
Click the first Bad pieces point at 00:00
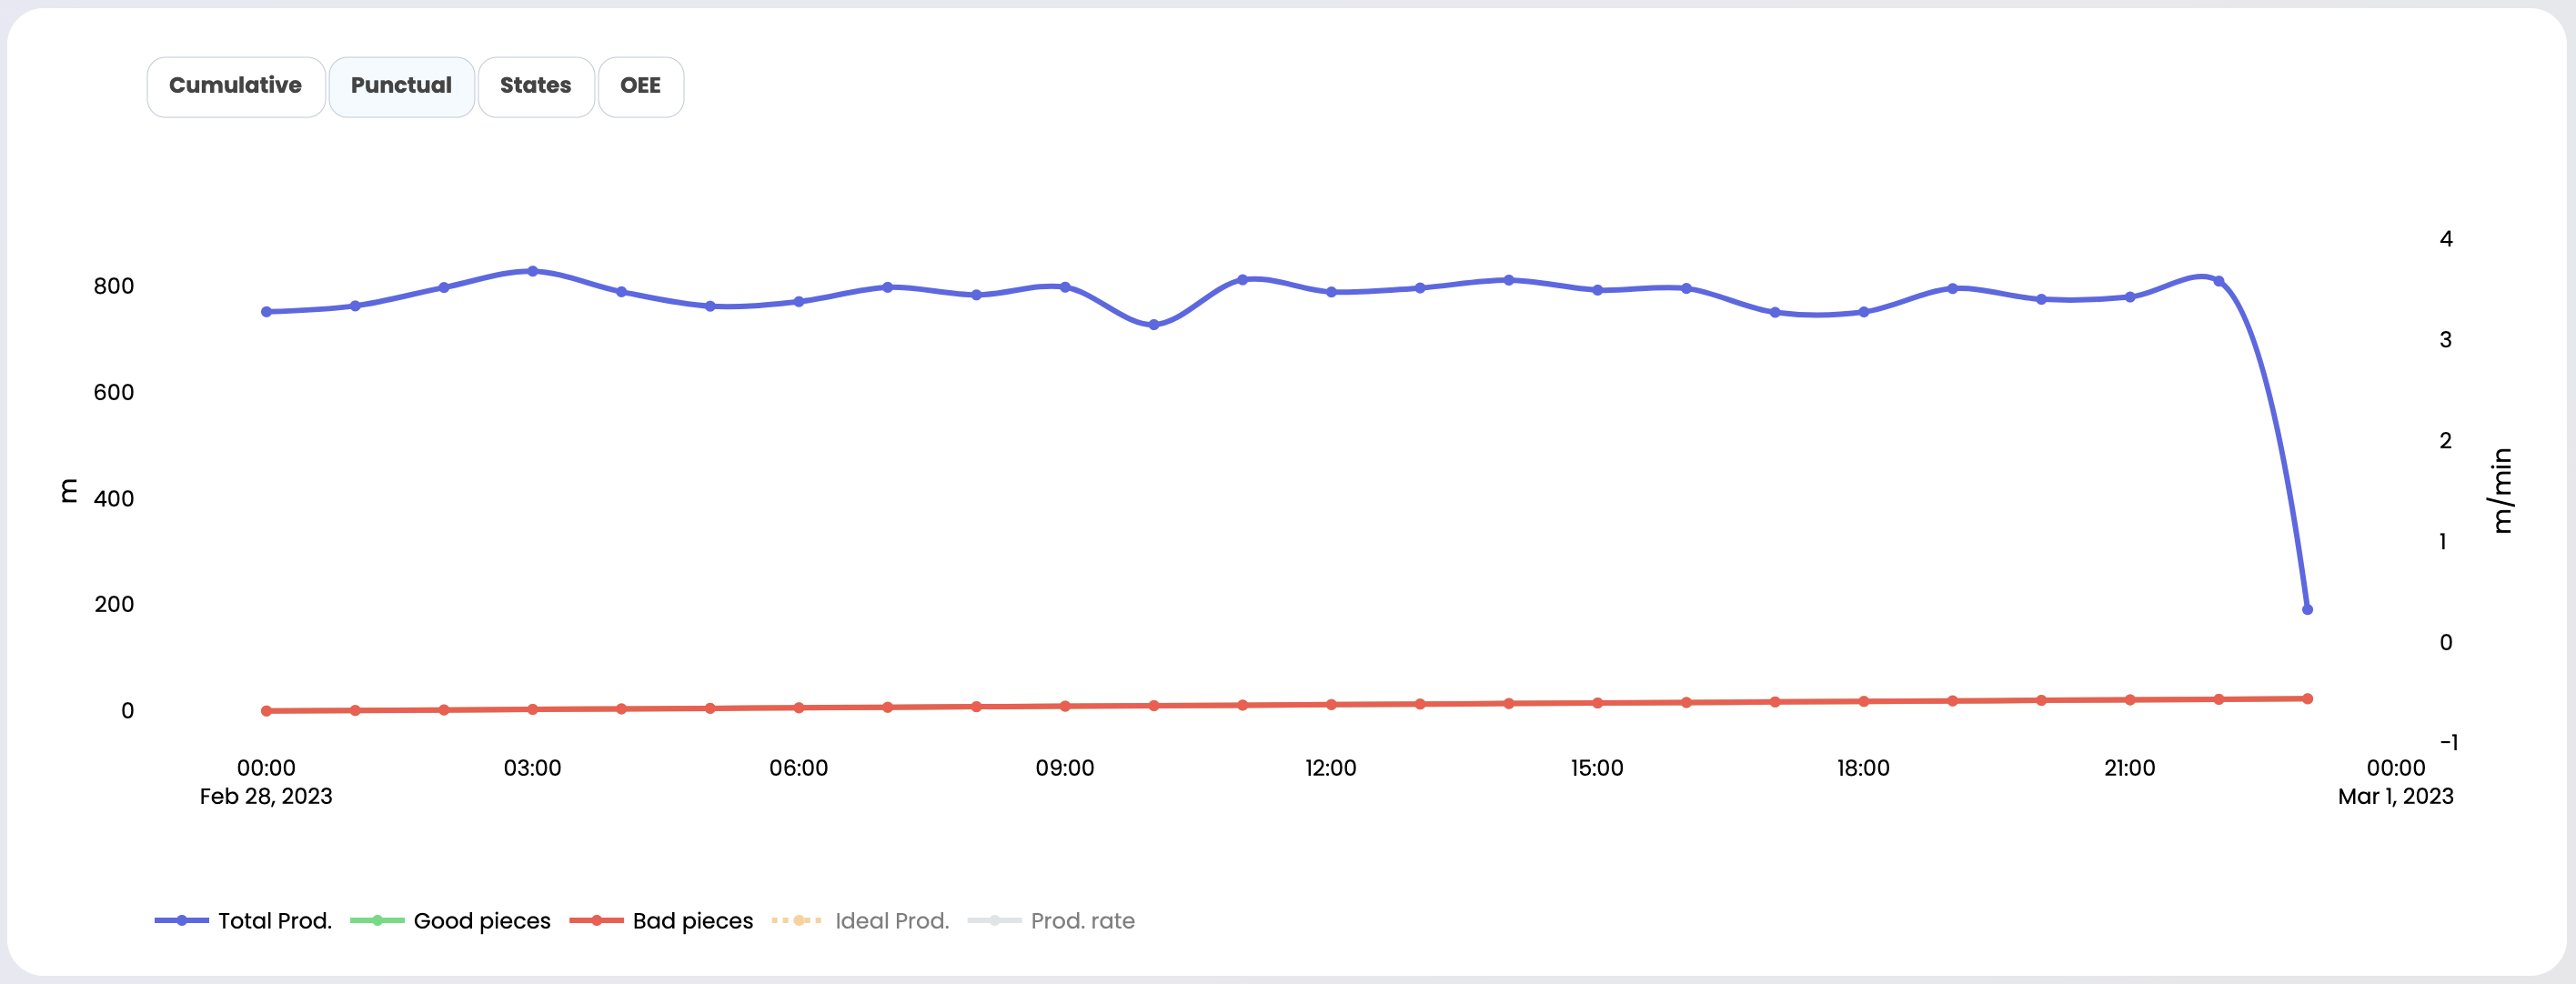coord(266,711)
